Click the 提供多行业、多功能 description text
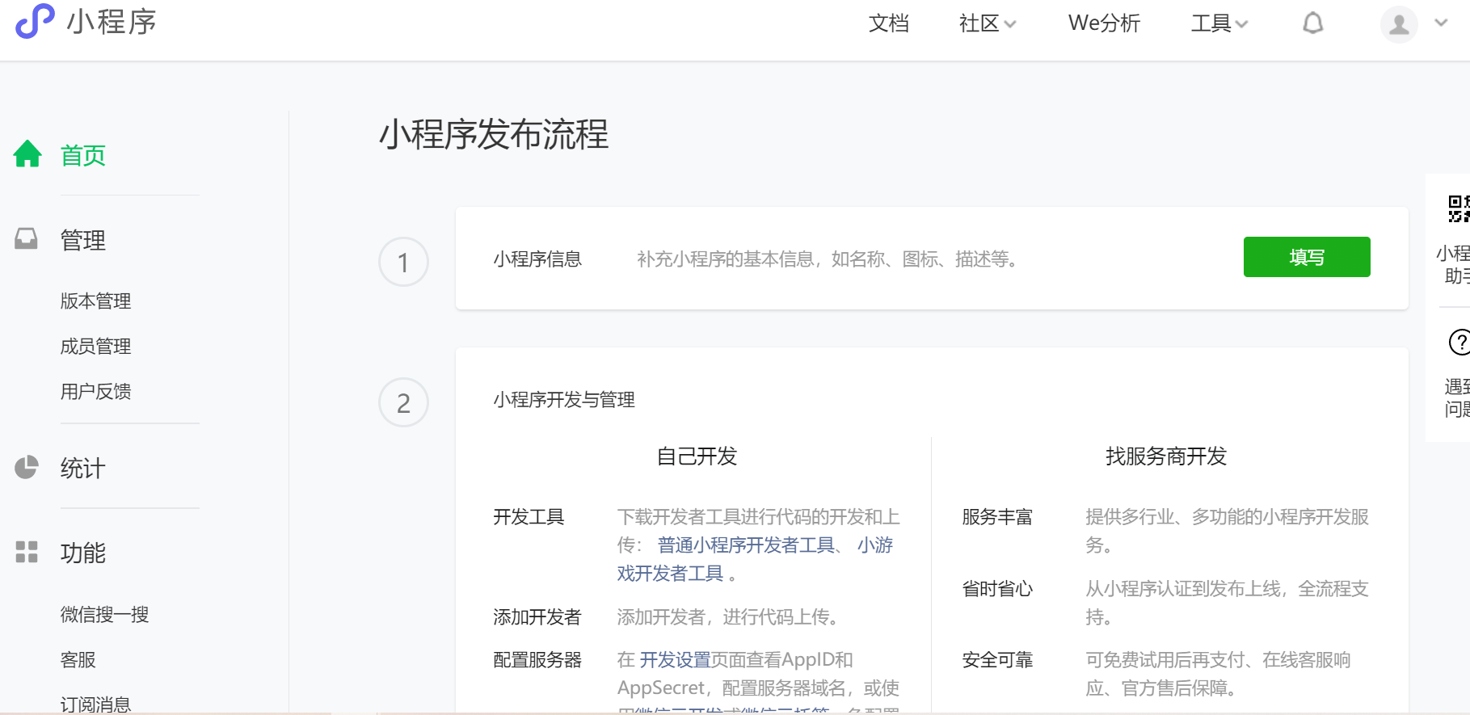Viewport: 1470px width, 715px height. click(x=1227, y=531)
